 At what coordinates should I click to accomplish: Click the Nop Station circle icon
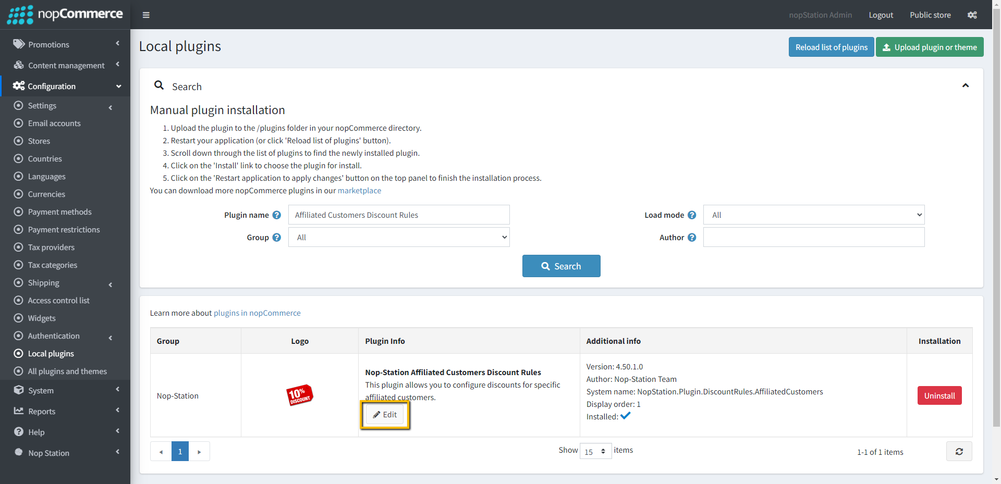pyautogui.click(x=19, y=452)
